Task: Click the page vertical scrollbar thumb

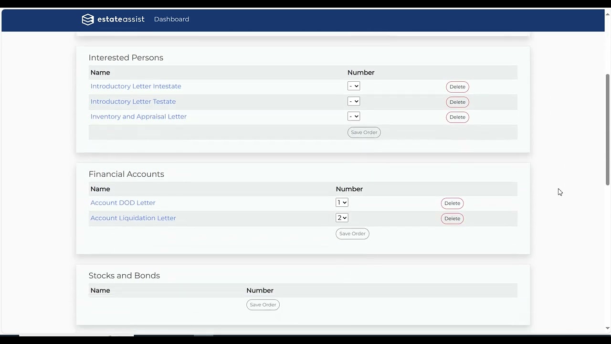Action: click(608, 129)
